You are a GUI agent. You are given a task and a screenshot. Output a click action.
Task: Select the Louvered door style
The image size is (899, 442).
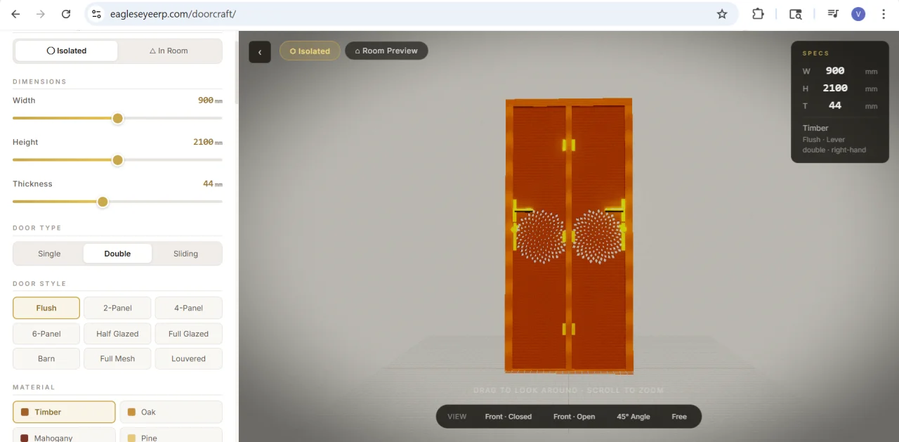[189, 358]
